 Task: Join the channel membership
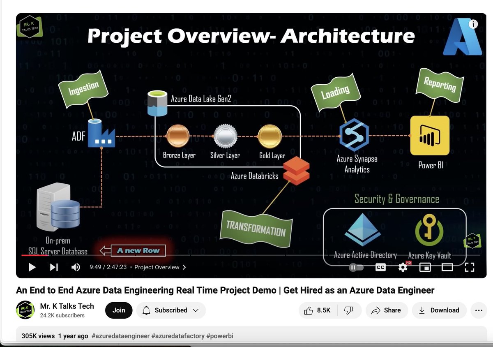tap(119, 310)
